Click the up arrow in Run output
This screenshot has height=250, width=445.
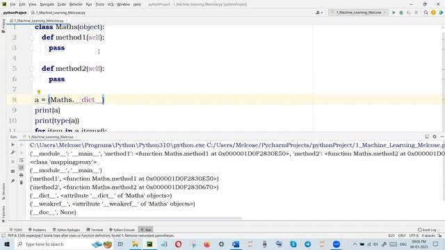point(22,145)
